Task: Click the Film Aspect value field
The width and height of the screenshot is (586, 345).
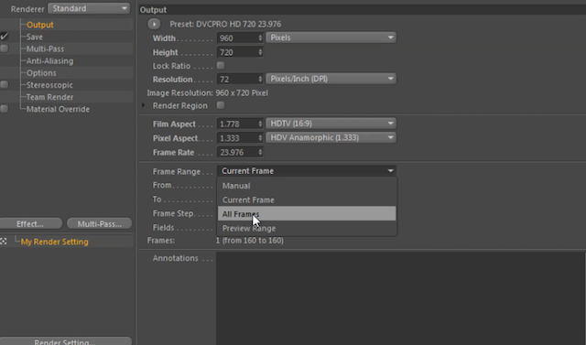Action: pos(237,124)
